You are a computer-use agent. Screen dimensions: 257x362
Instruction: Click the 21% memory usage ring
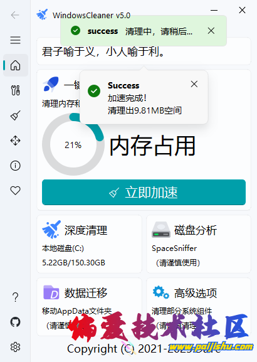[73, 145]
